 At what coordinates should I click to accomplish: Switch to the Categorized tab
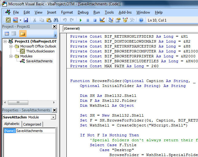click(x=32, y=124)
